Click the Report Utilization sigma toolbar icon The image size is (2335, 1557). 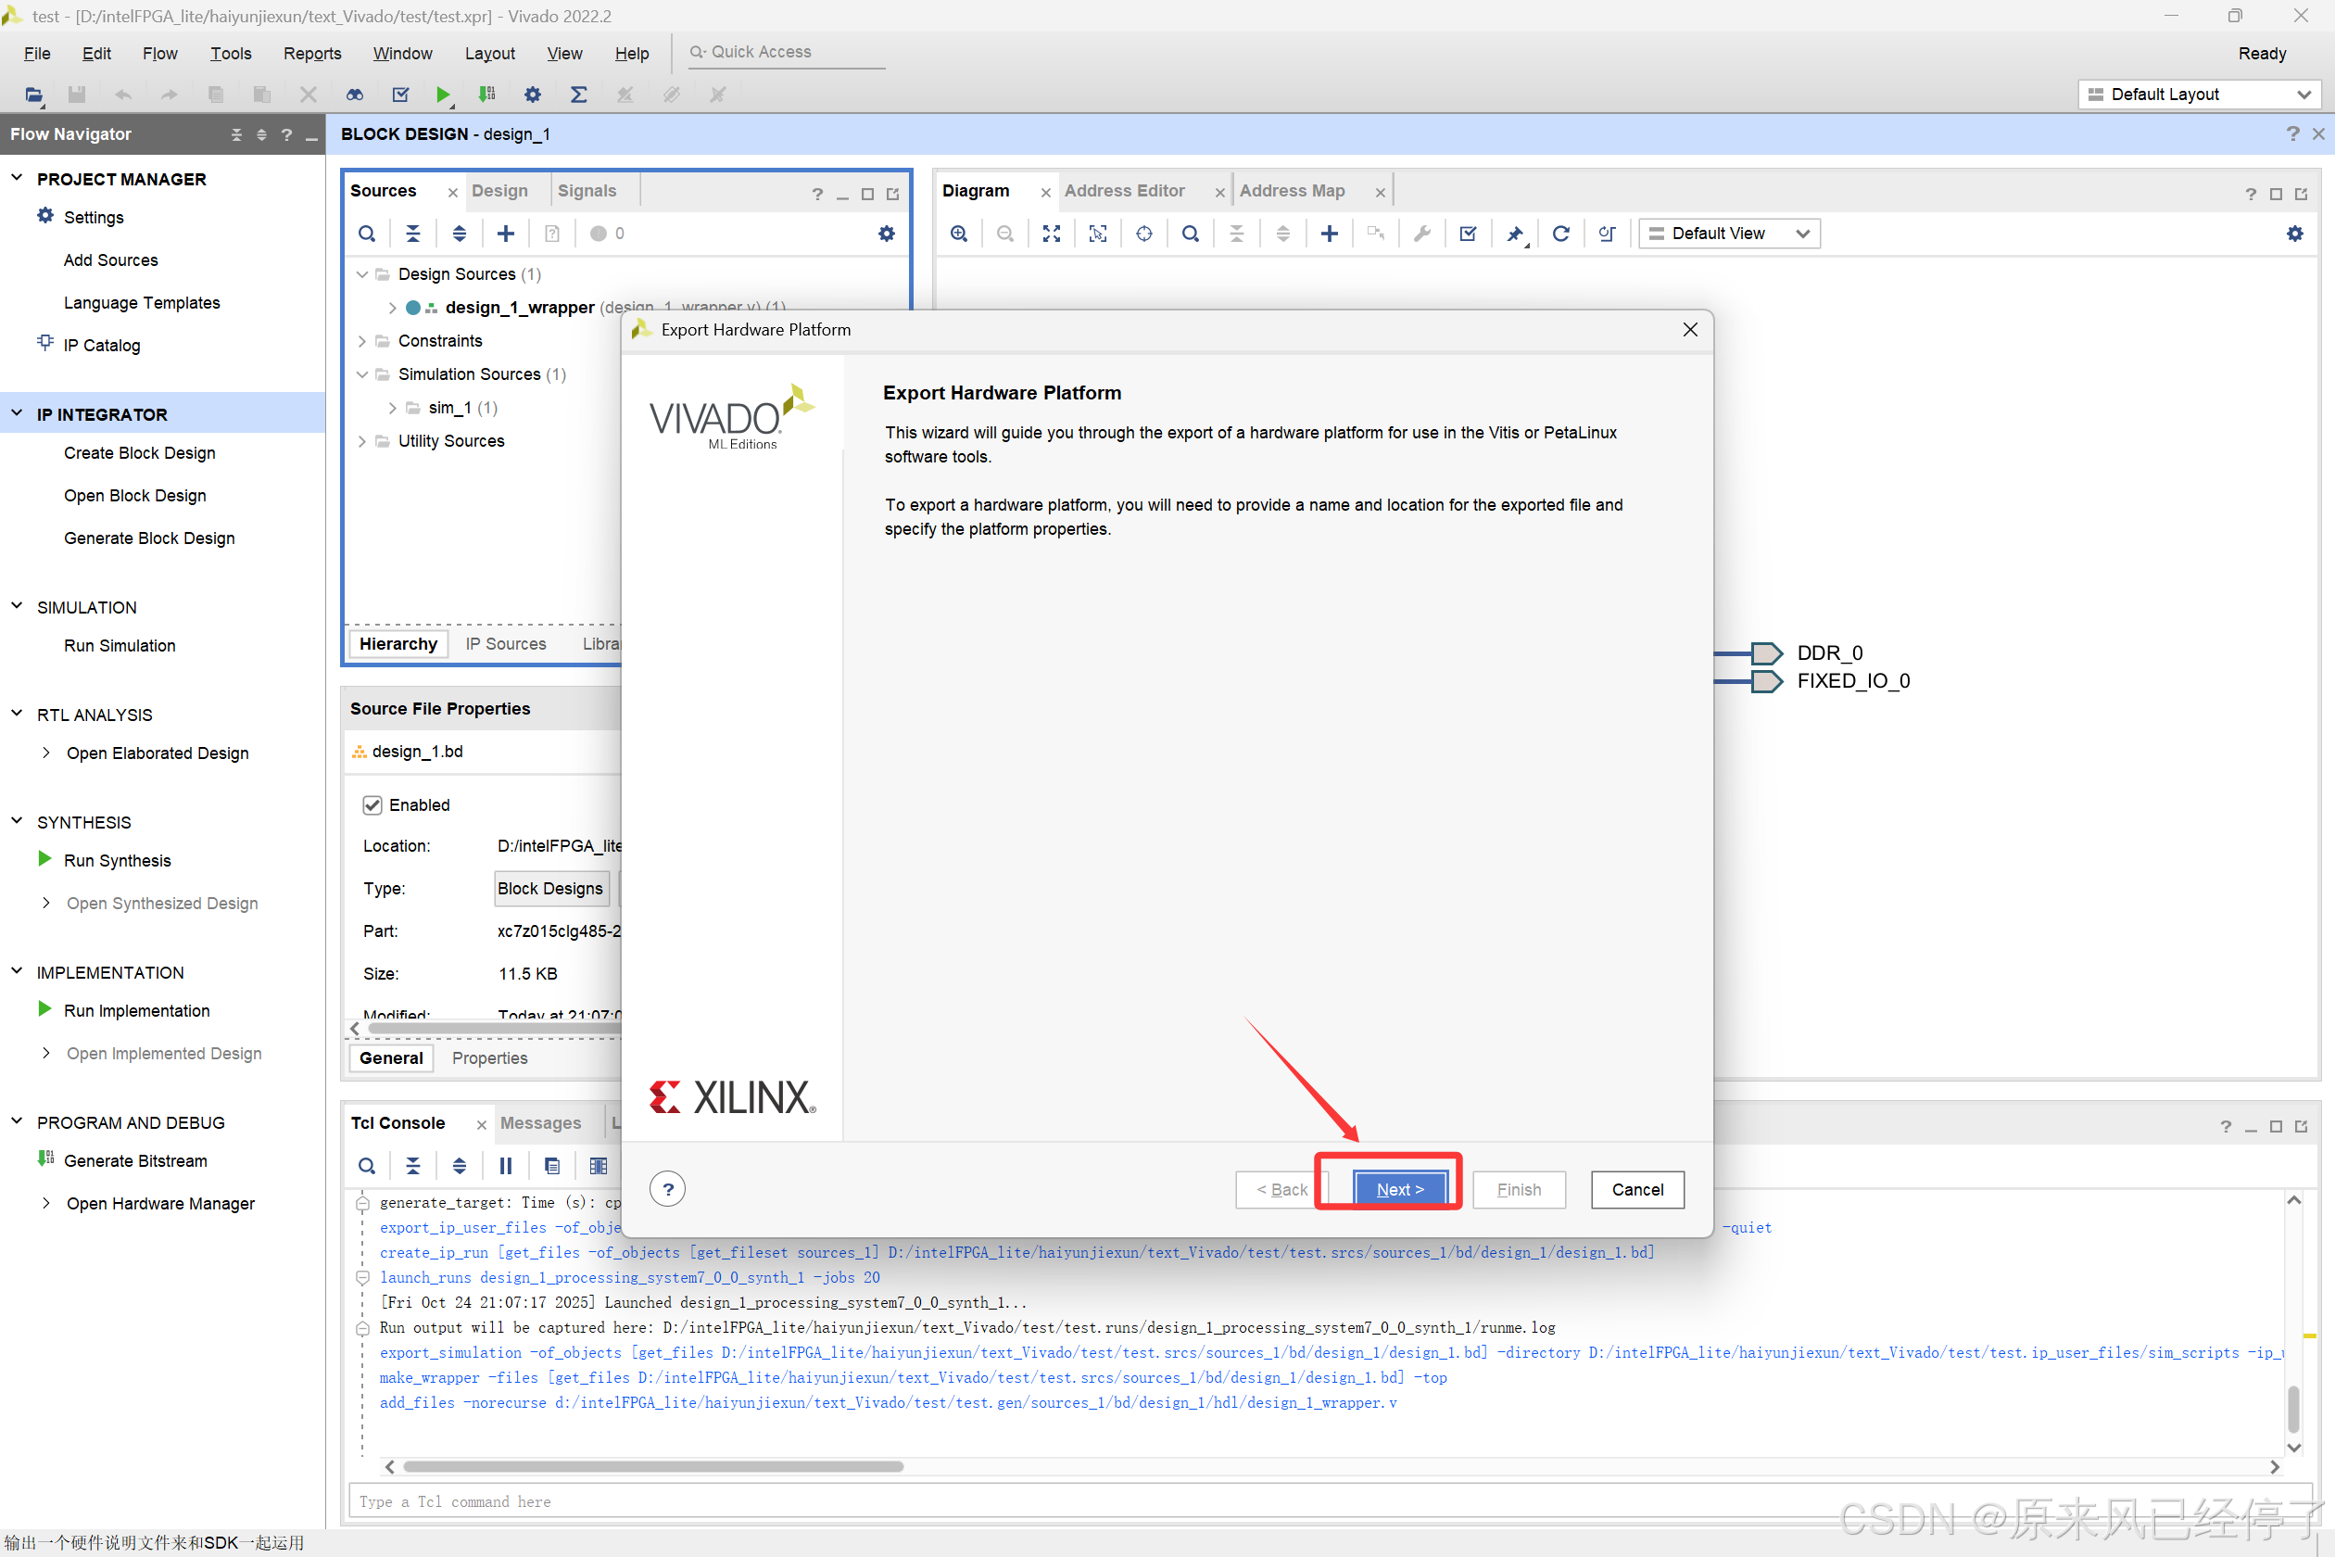(578, 95)
